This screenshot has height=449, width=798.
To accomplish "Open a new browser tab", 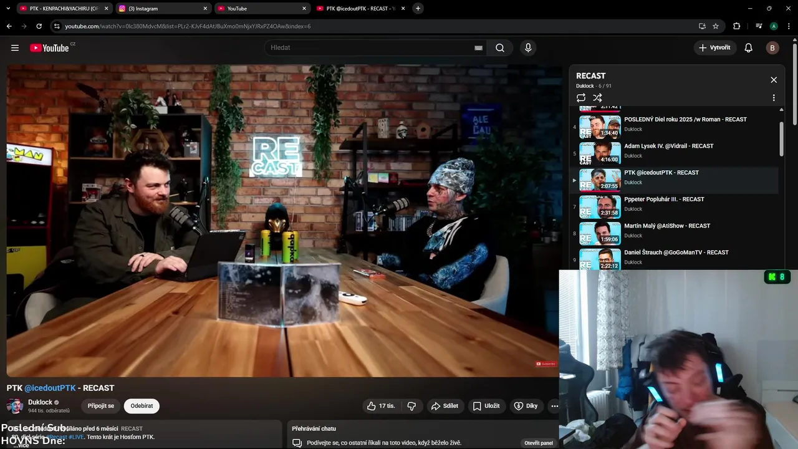I will pos(418,9).
